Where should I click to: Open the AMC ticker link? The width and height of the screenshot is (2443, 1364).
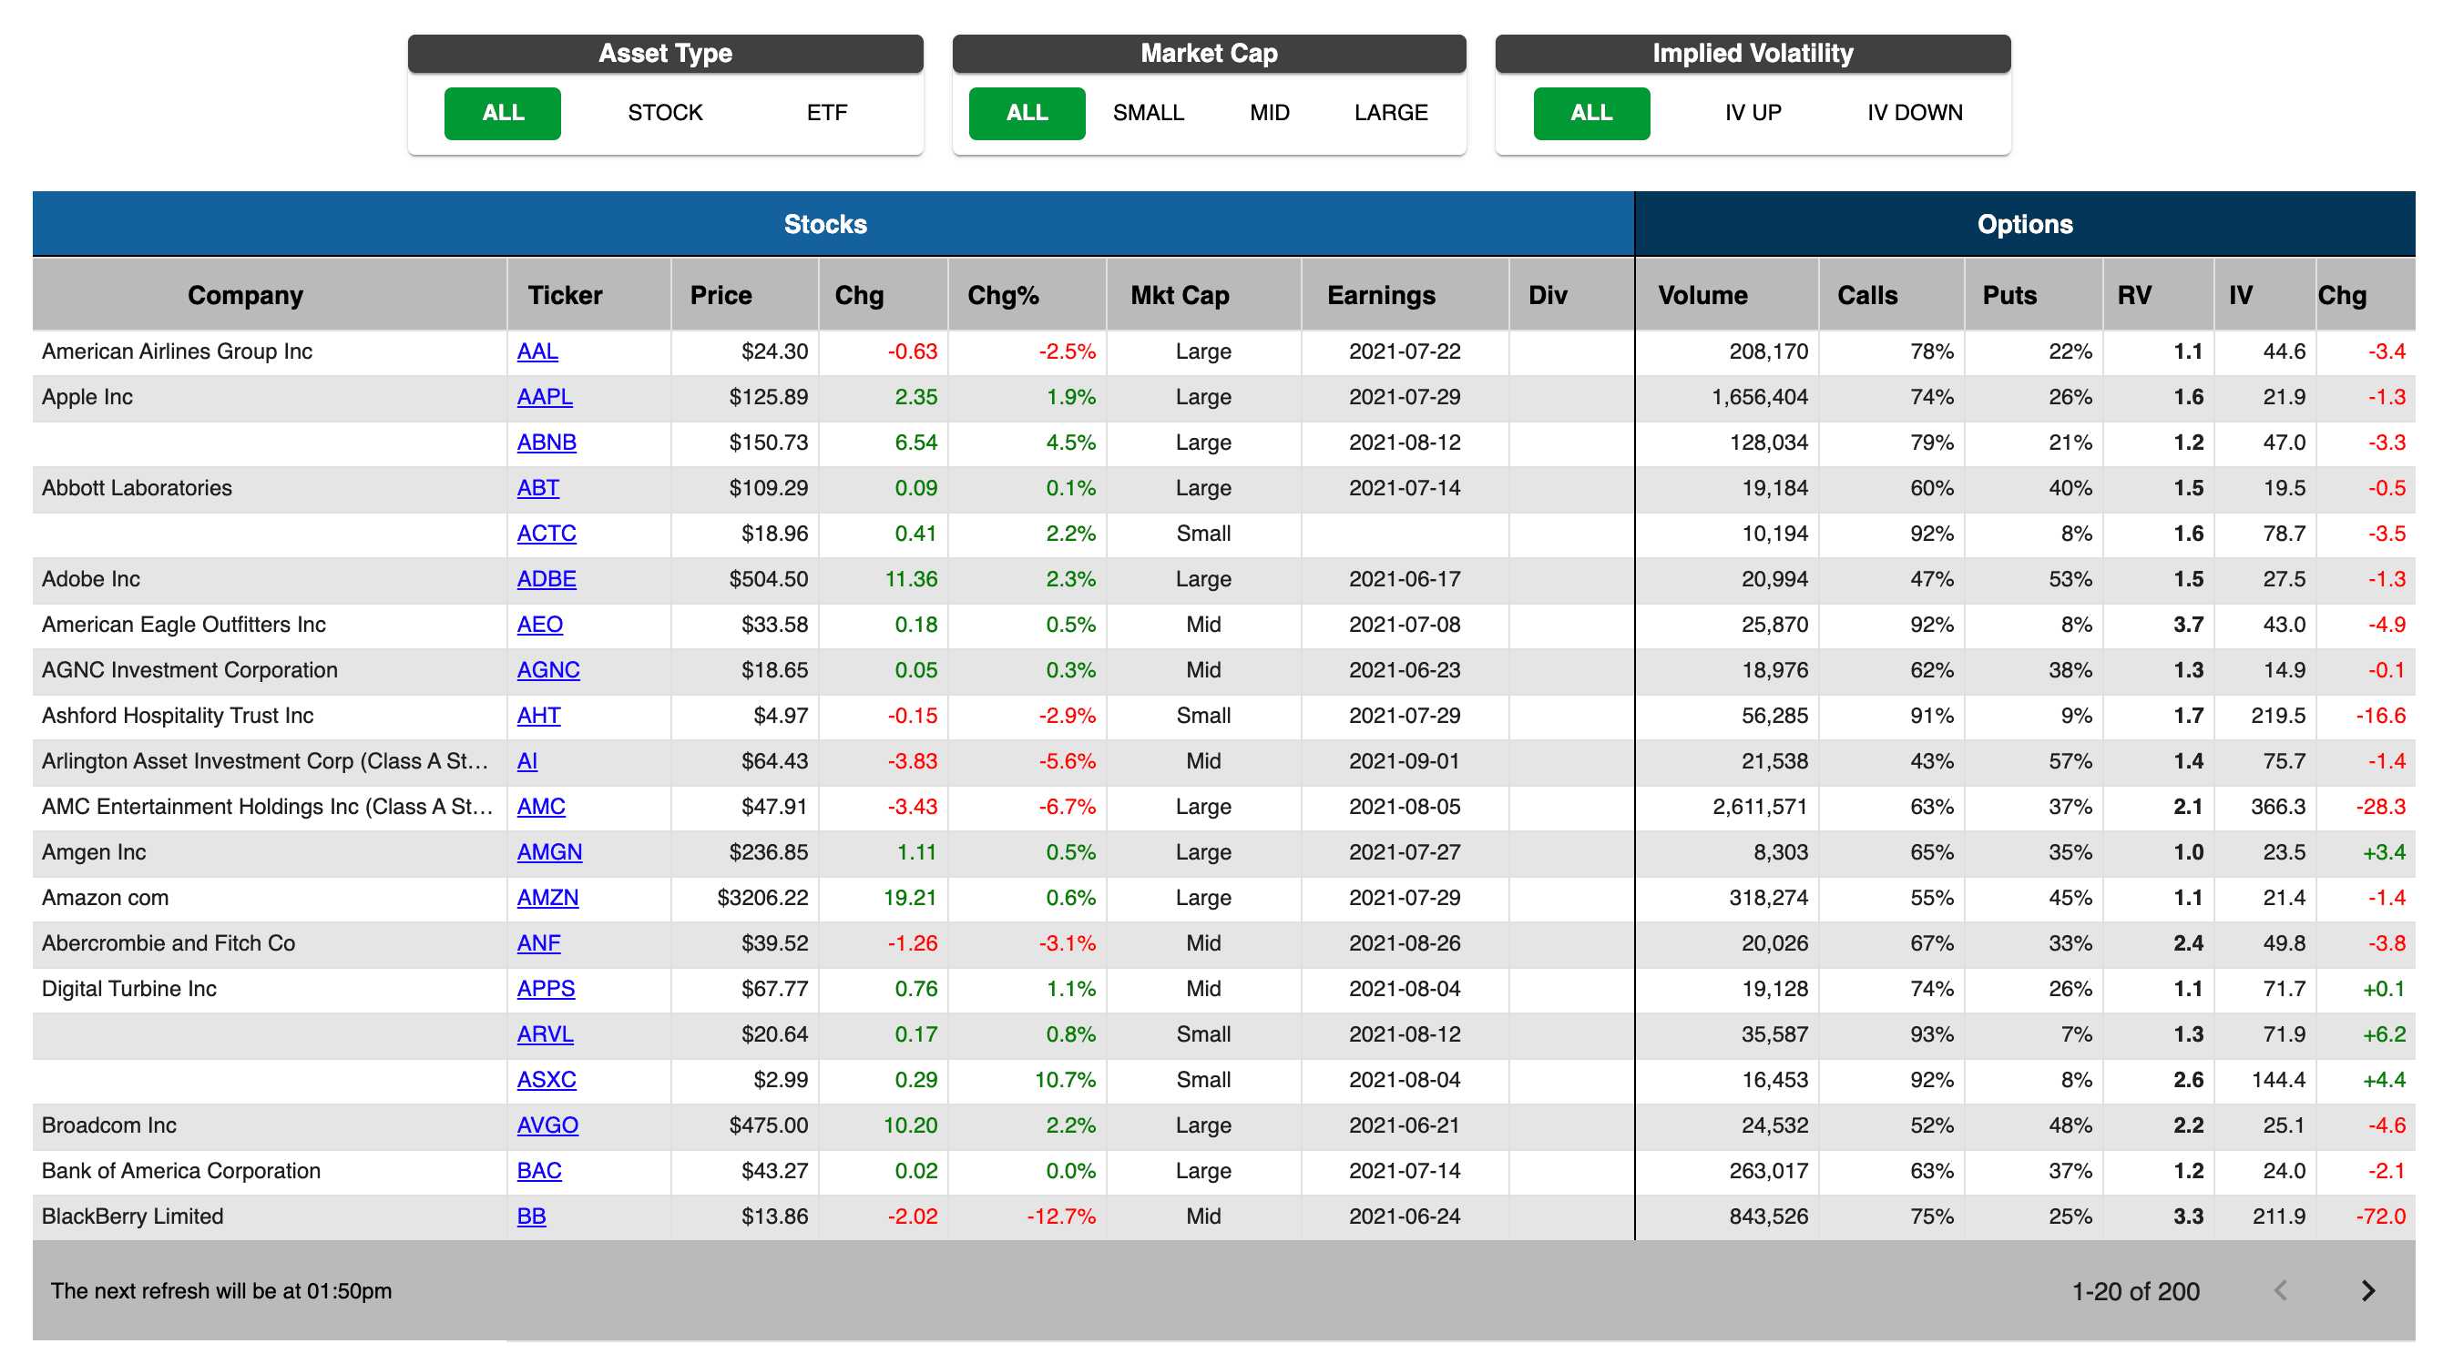tap(540, 807)
